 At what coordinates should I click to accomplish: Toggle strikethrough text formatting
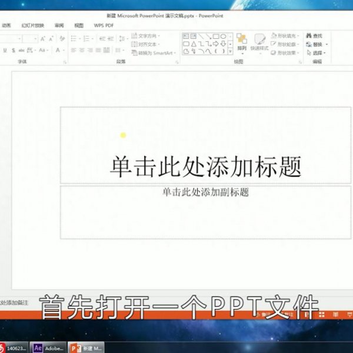22,51
